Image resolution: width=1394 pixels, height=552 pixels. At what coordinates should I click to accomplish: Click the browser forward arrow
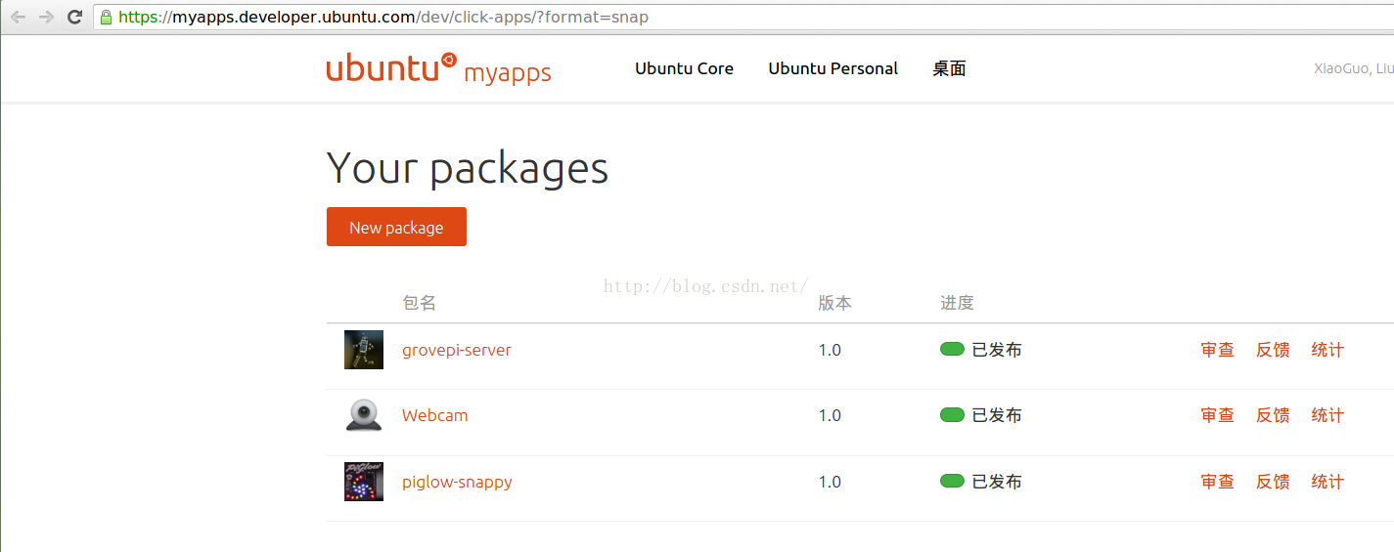[46, 17]
